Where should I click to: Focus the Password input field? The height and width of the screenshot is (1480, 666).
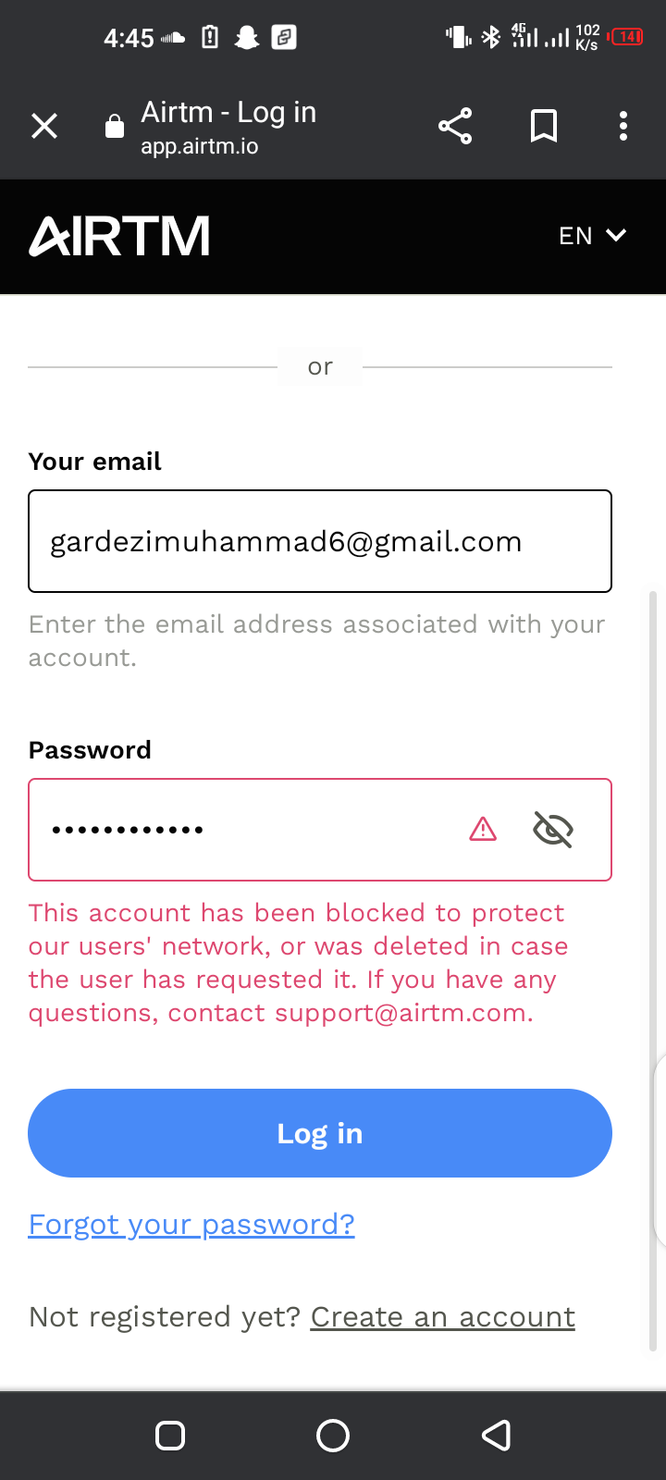pos(320,830)
